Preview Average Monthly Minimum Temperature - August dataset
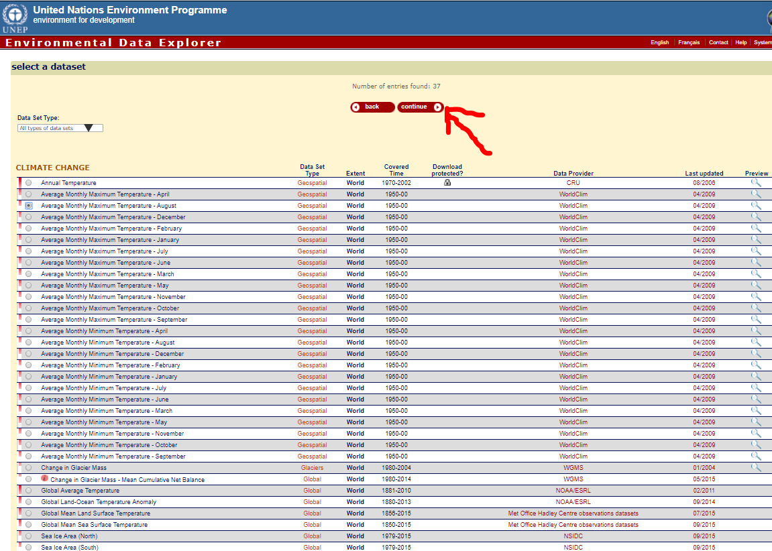Image resolution: width=772 pixels, height=551 pixels. click(756, 342)
